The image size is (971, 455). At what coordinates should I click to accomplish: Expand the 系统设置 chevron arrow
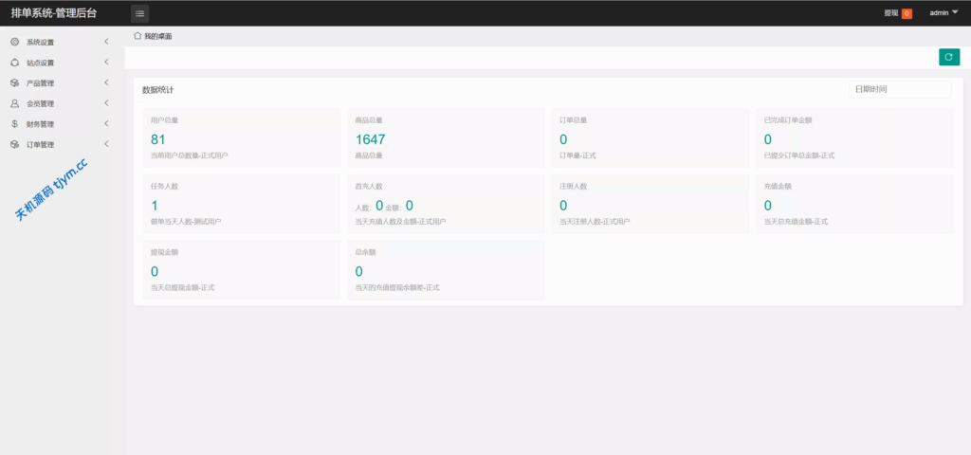(x=106, y=42)
